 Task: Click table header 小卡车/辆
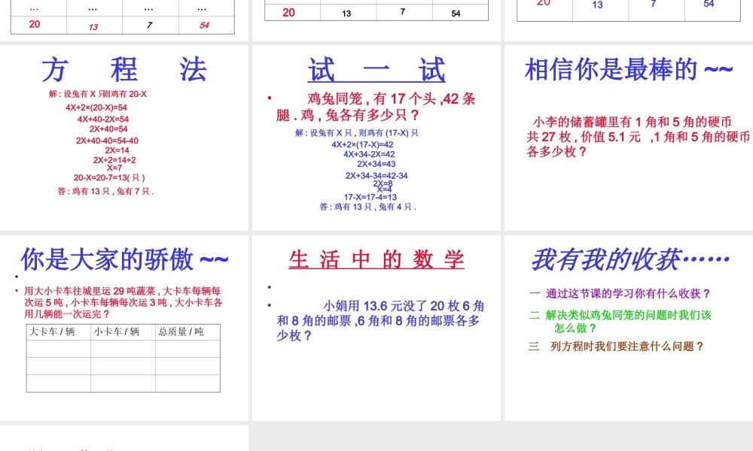pyautogui.click(x=116, y=331)
